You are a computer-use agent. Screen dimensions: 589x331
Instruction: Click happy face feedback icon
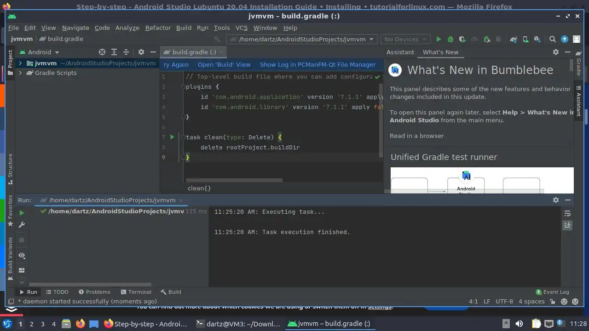coord(564,302)
